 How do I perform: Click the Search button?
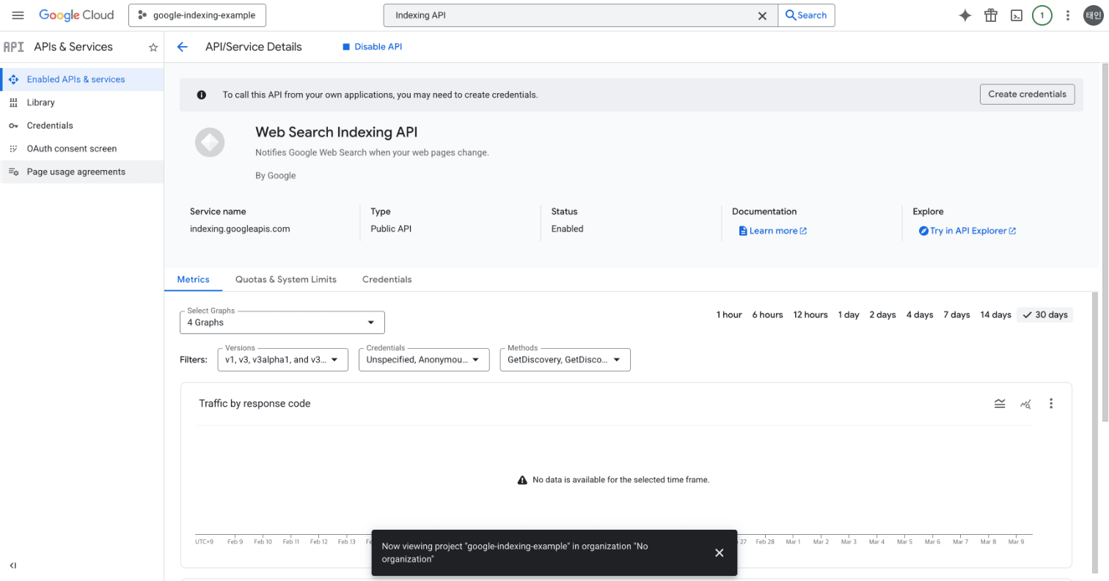pos(806,15)
